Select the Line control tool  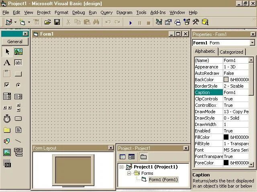tap(18, 141)
